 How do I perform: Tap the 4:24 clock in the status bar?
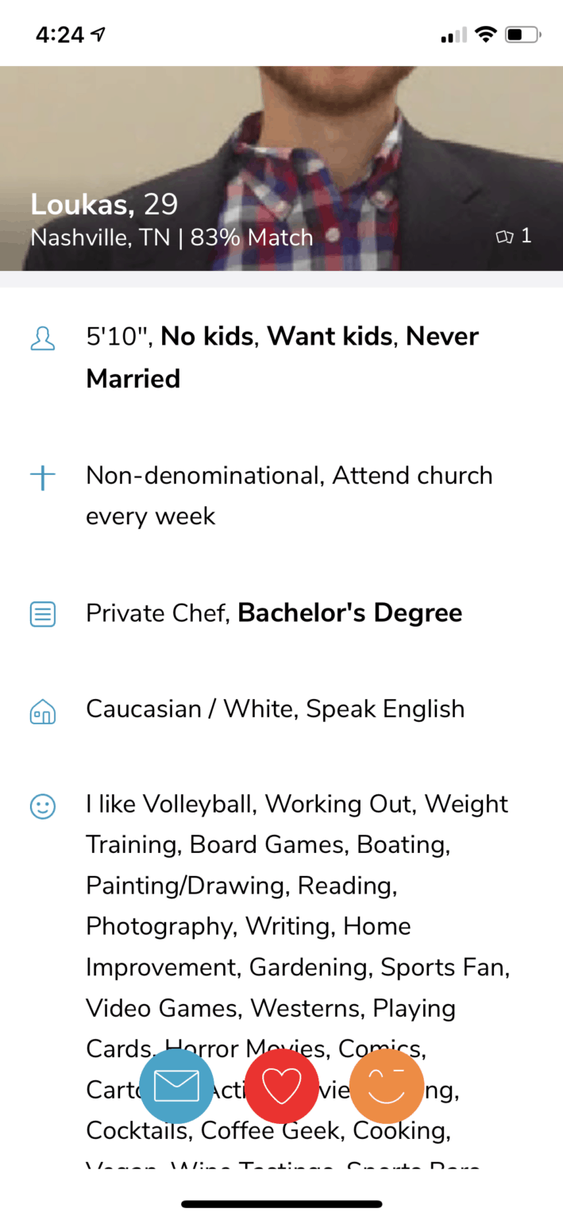(59, 33)
